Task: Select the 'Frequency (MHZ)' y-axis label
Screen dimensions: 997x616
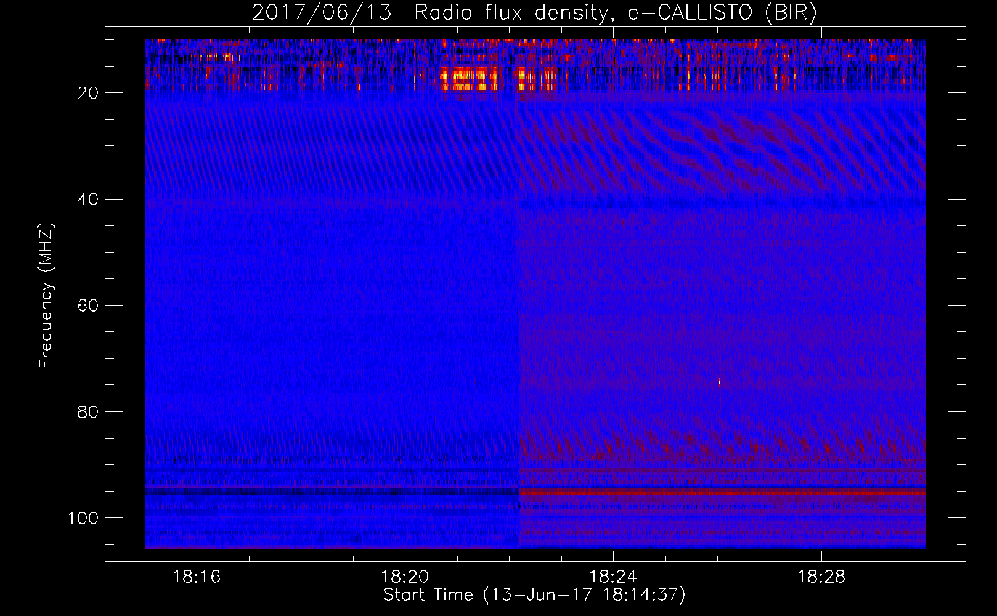Action: [x=46, y=296]
